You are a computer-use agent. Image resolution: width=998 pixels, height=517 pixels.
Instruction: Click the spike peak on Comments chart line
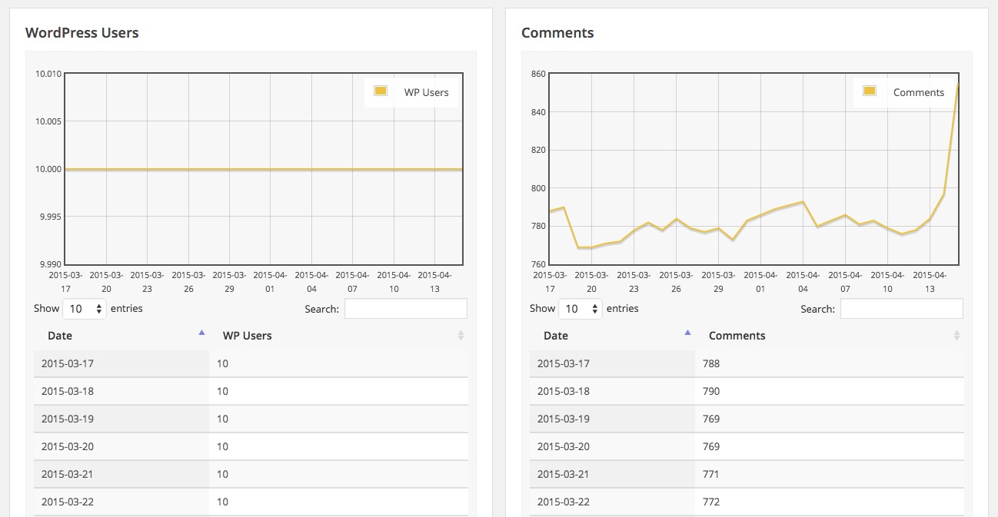pyautogui.click(x=957, y=85)
